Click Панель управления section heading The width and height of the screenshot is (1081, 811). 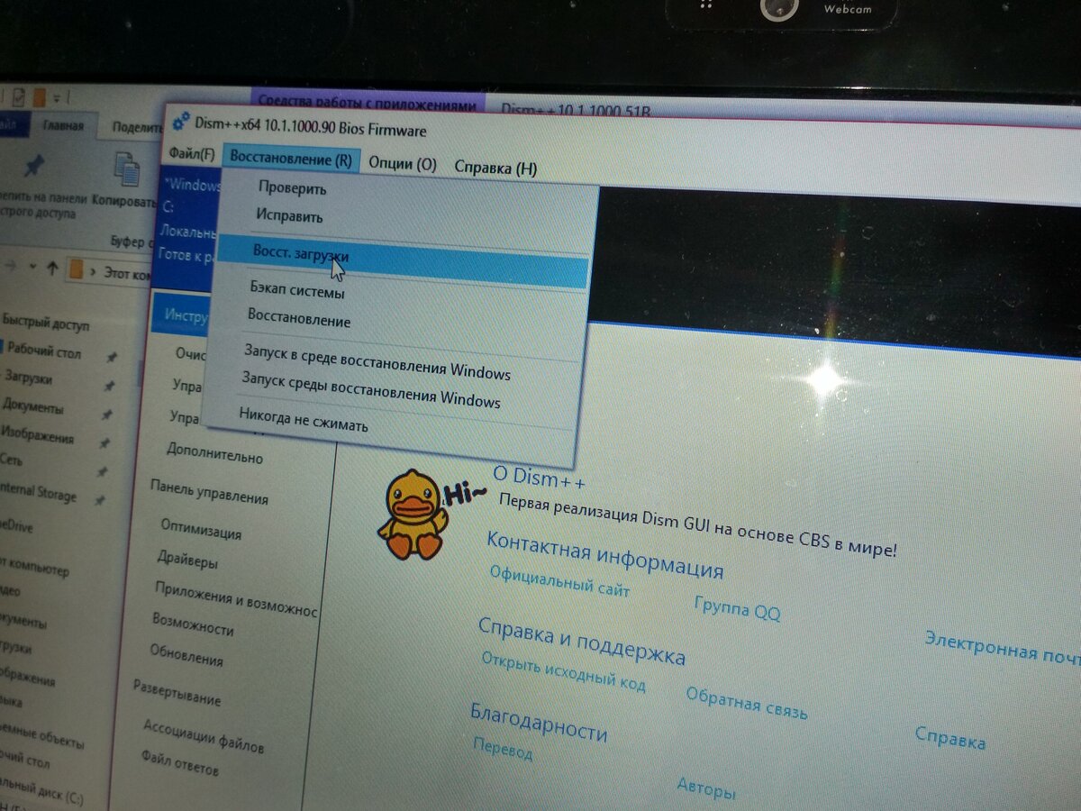[x=209, y=491]
